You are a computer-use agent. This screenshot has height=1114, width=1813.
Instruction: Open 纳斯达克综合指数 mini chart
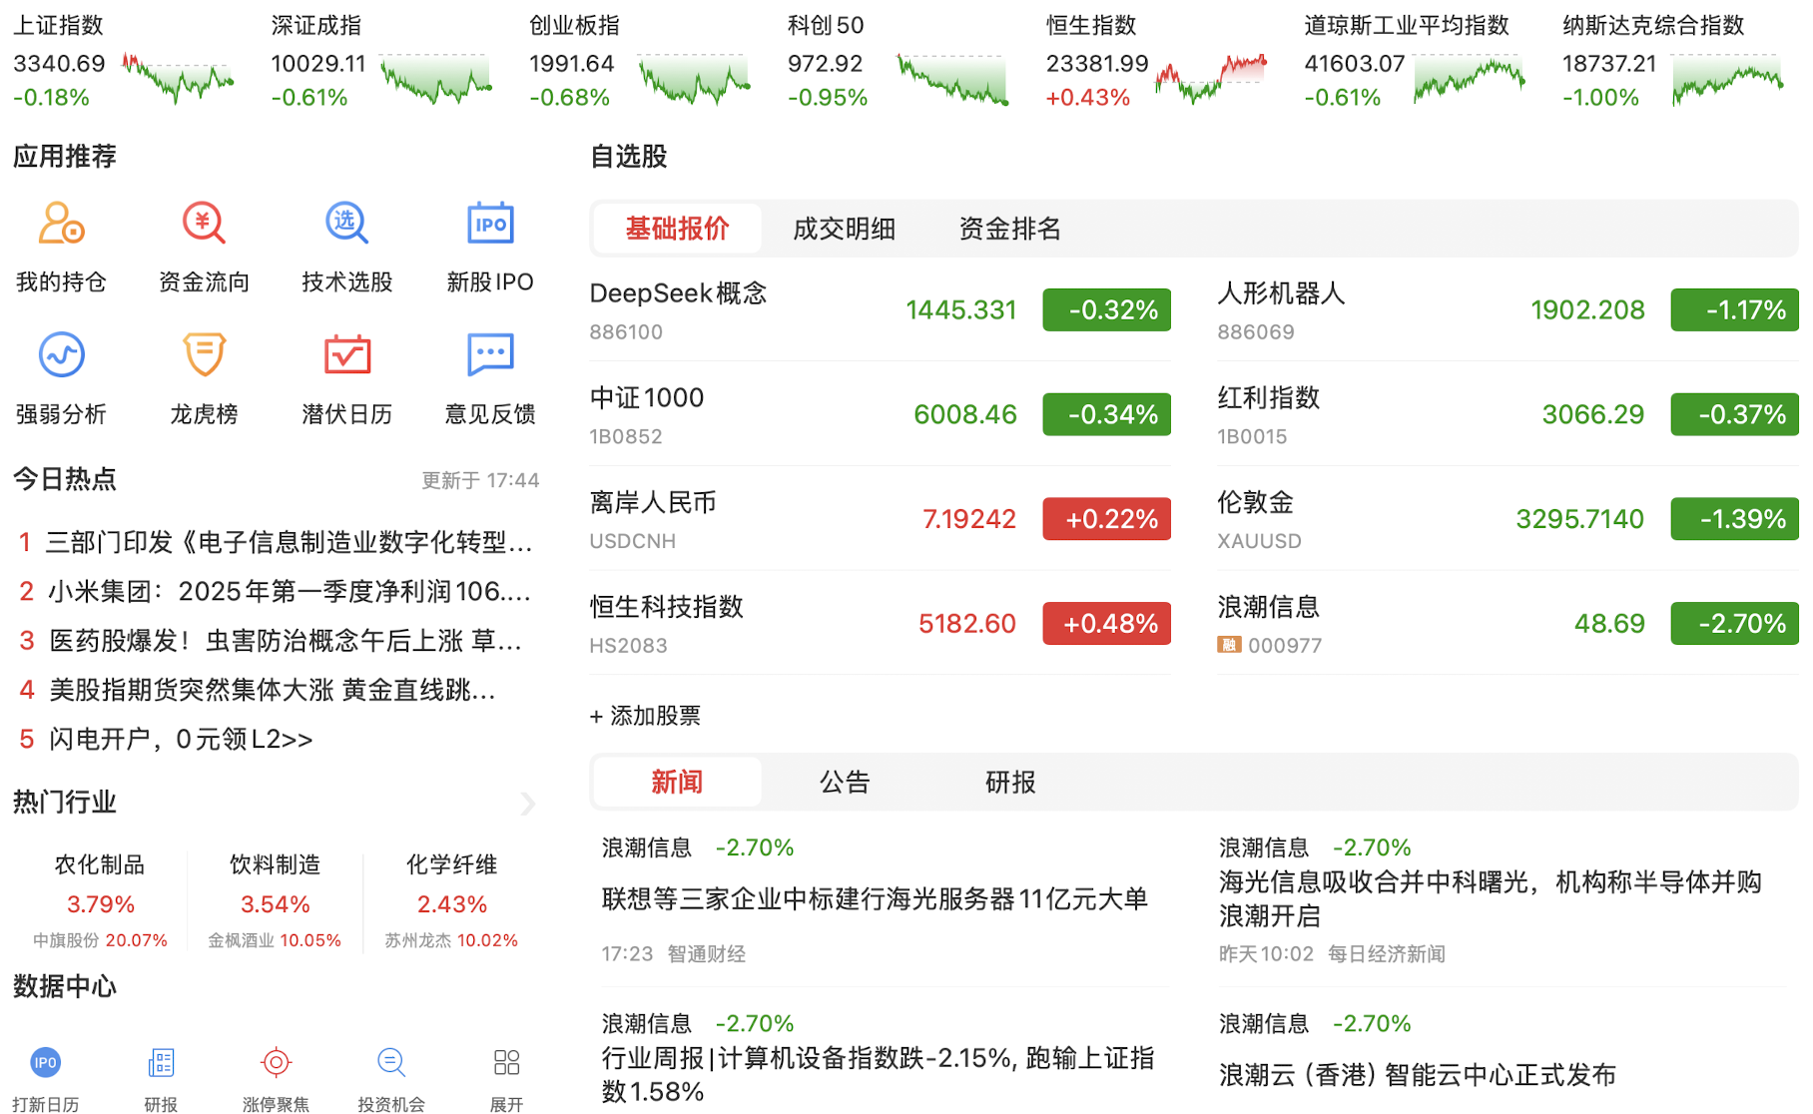1728,78
